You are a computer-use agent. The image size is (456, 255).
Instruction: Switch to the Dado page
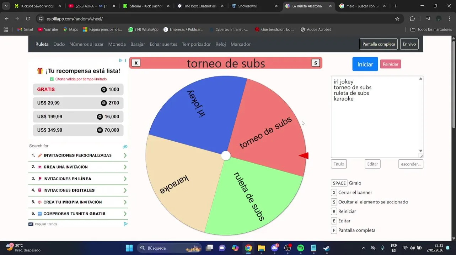pyautogui.click(x=59, y=44)
